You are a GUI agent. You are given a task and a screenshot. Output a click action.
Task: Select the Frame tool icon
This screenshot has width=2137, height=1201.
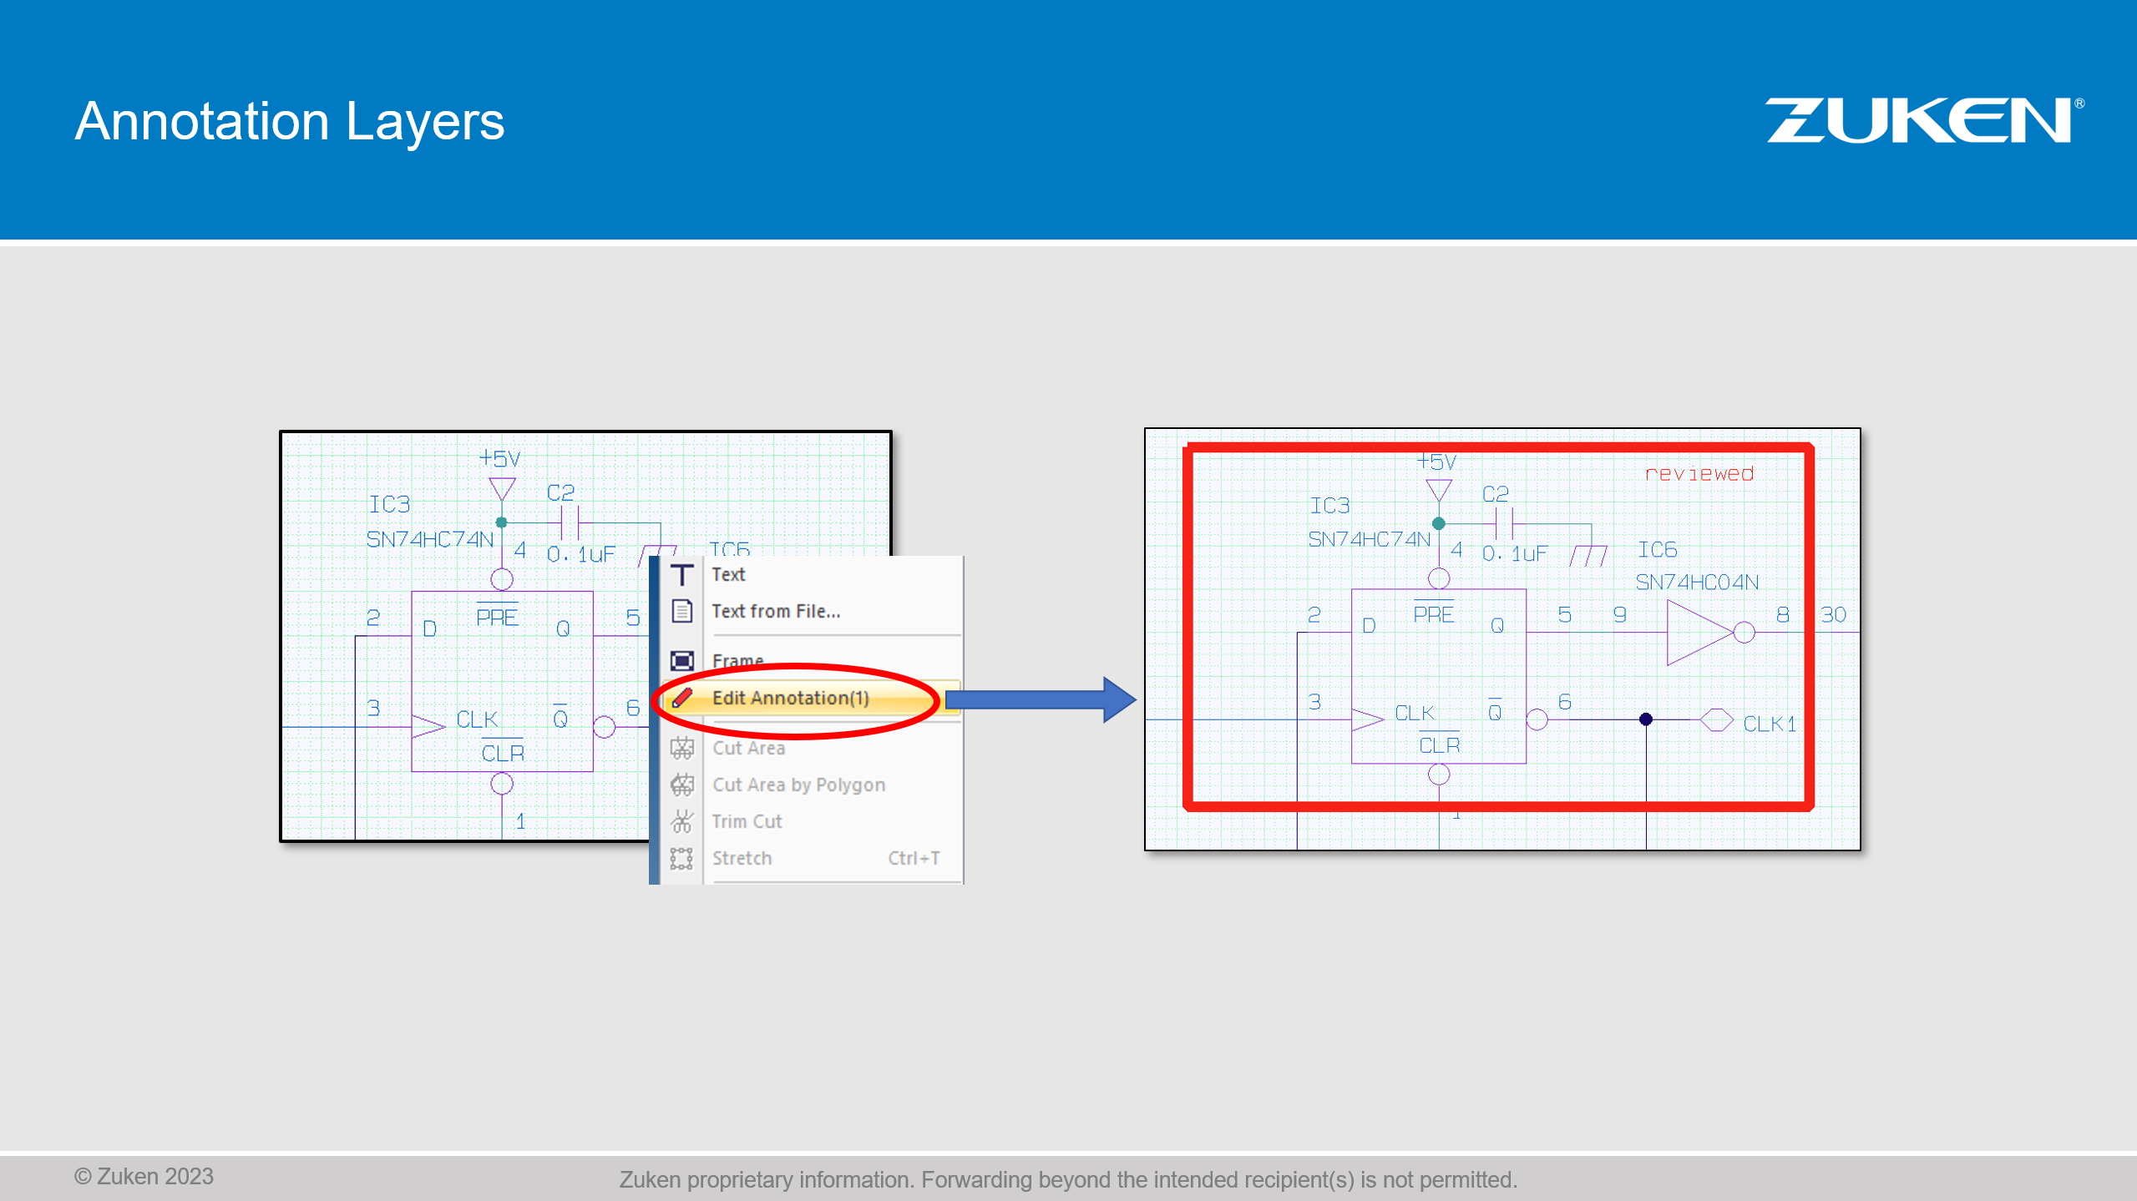click(681, 660)
